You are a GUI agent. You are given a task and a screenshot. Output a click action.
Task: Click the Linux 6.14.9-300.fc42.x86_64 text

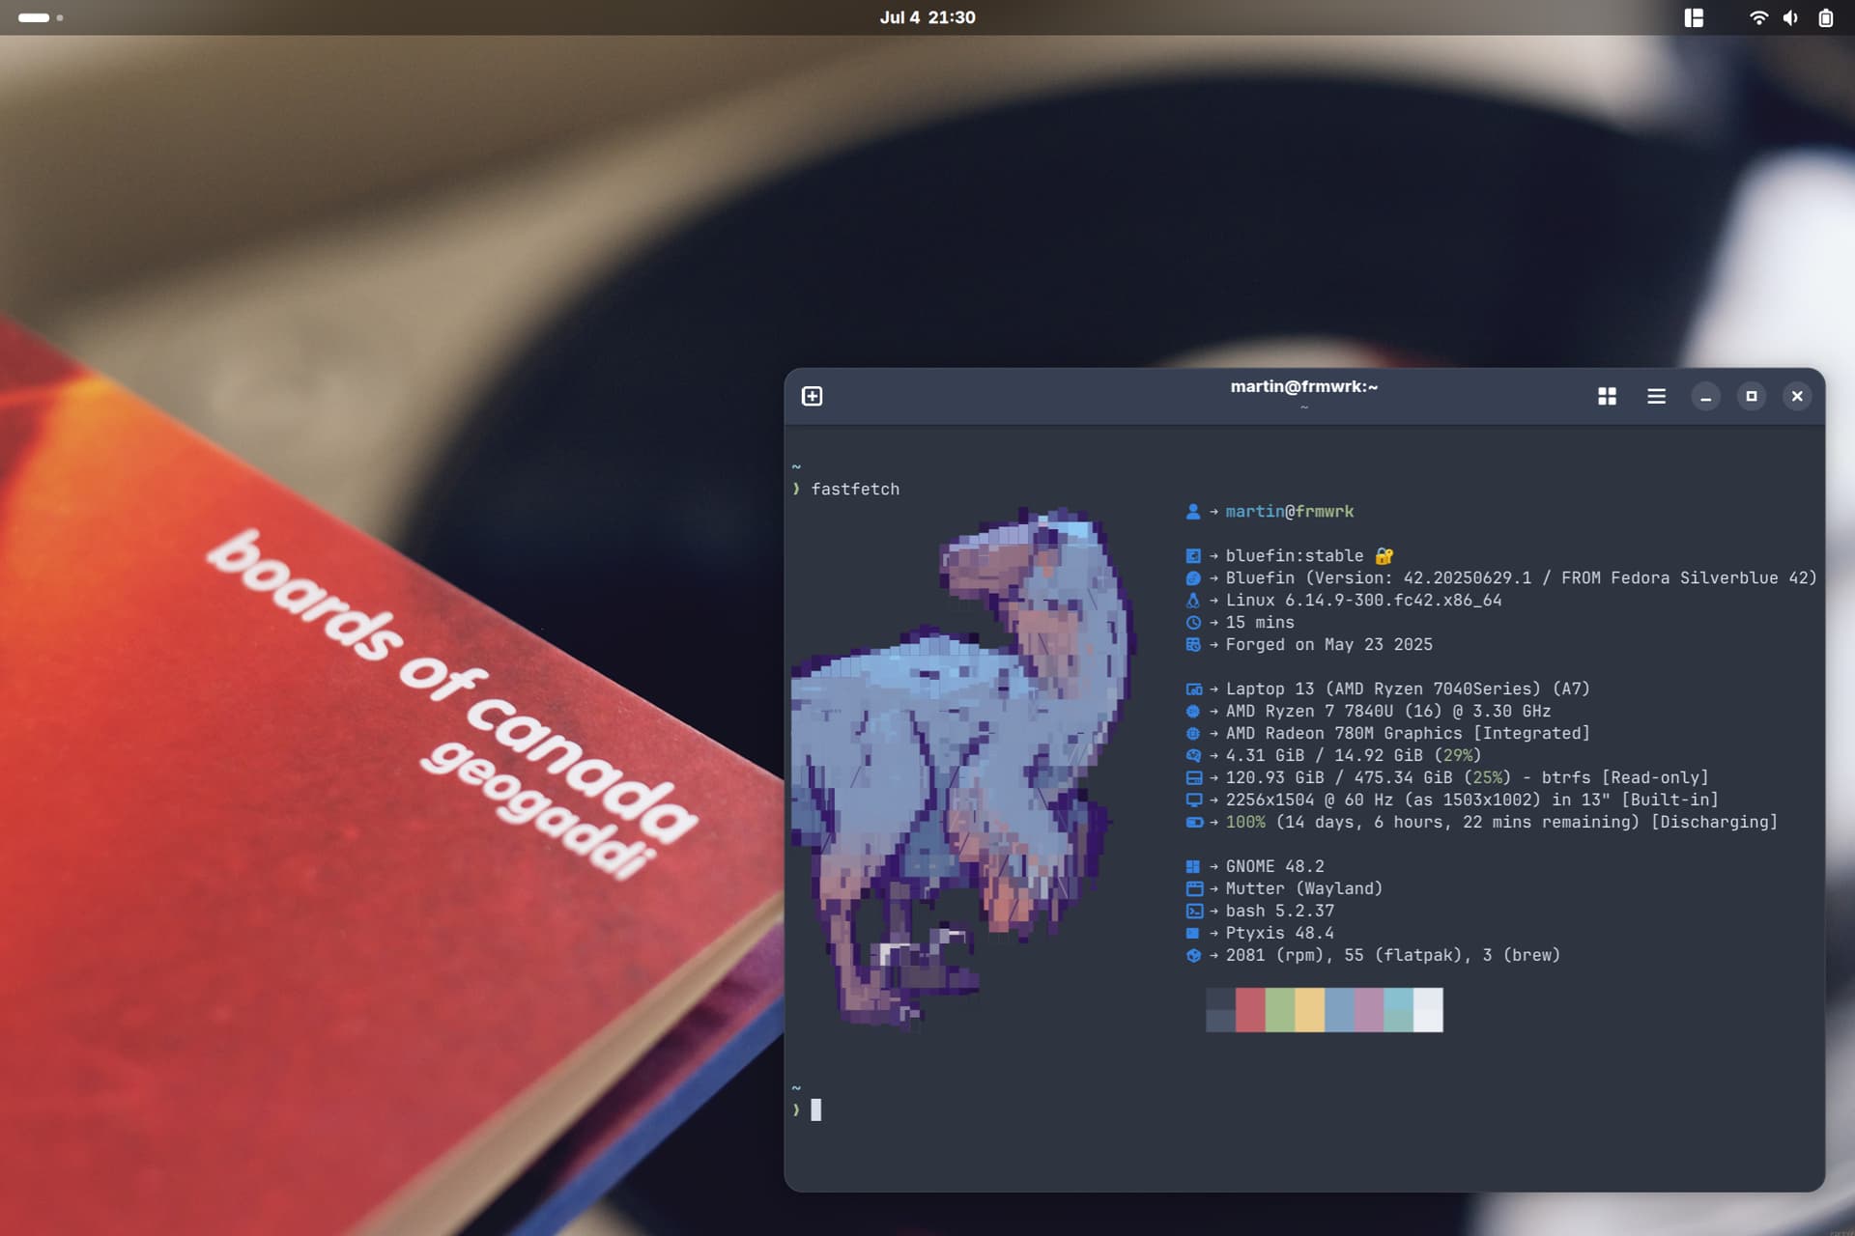tap(1363, 601)
